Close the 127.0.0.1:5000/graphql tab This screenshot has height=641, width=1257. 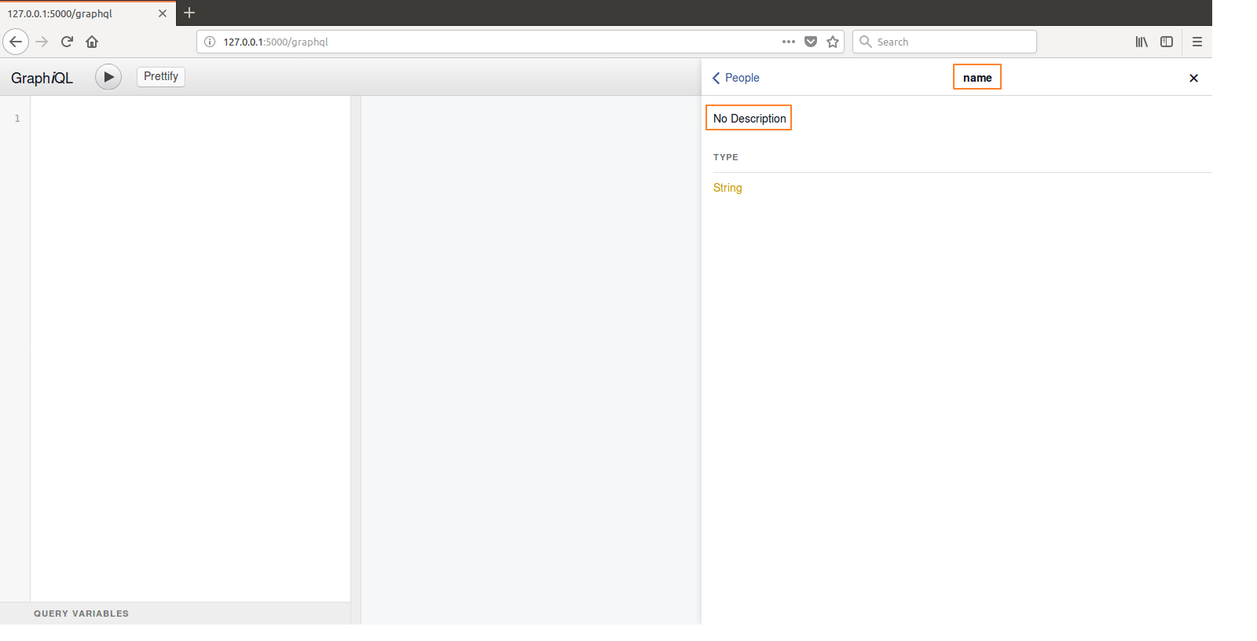pos(163,13)
